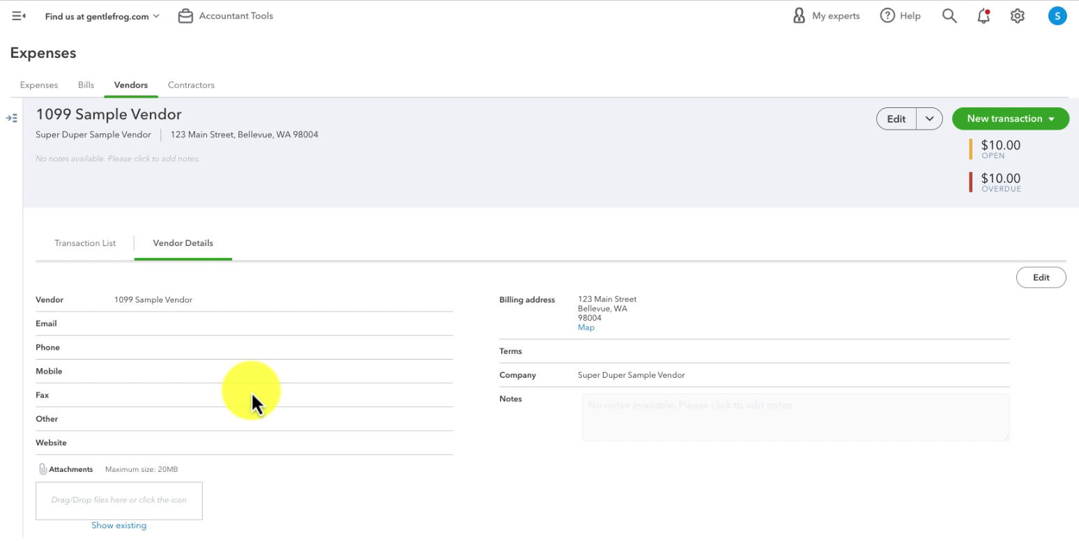Open the New transaction dropdown
The height and width of the screenshot is (545, 1079).
pos(1010,118)
